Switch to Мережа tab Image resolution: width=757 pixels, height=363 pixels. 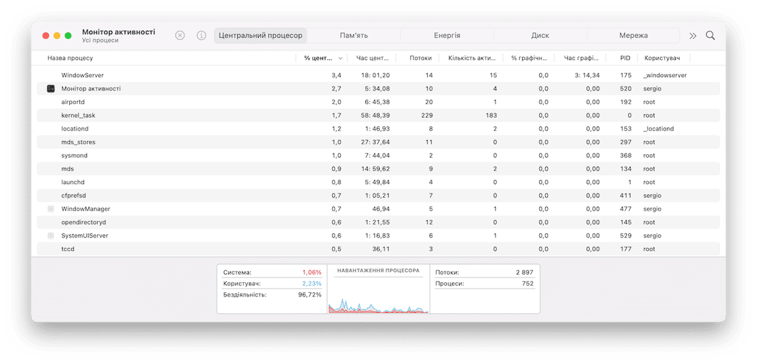(x=633, y=35)
